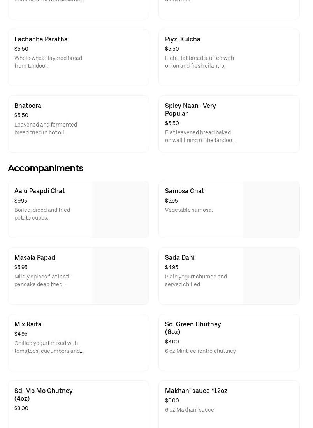Screen dimensions: 313x428
Task: Click the Masala Papad image thumbnail
Action: [121, 276]
